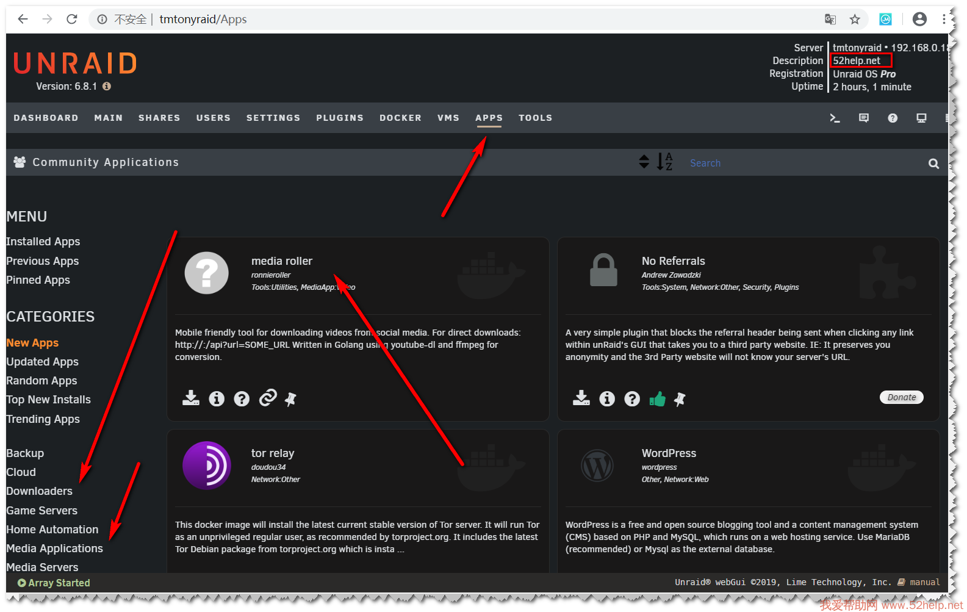The width and height of the screenshot is (967, 612).
Task: Select Trending Apps category
Action: click(43, 419)
